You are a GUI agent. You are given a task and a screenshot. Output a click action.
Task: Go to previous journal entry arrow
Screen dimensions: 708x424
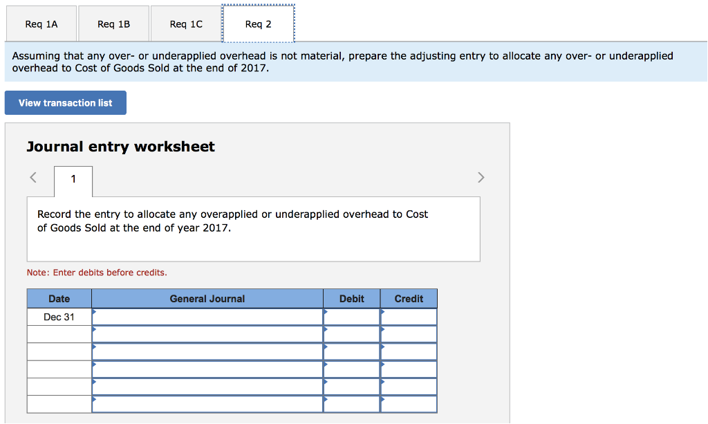click(x=33, y=178)
